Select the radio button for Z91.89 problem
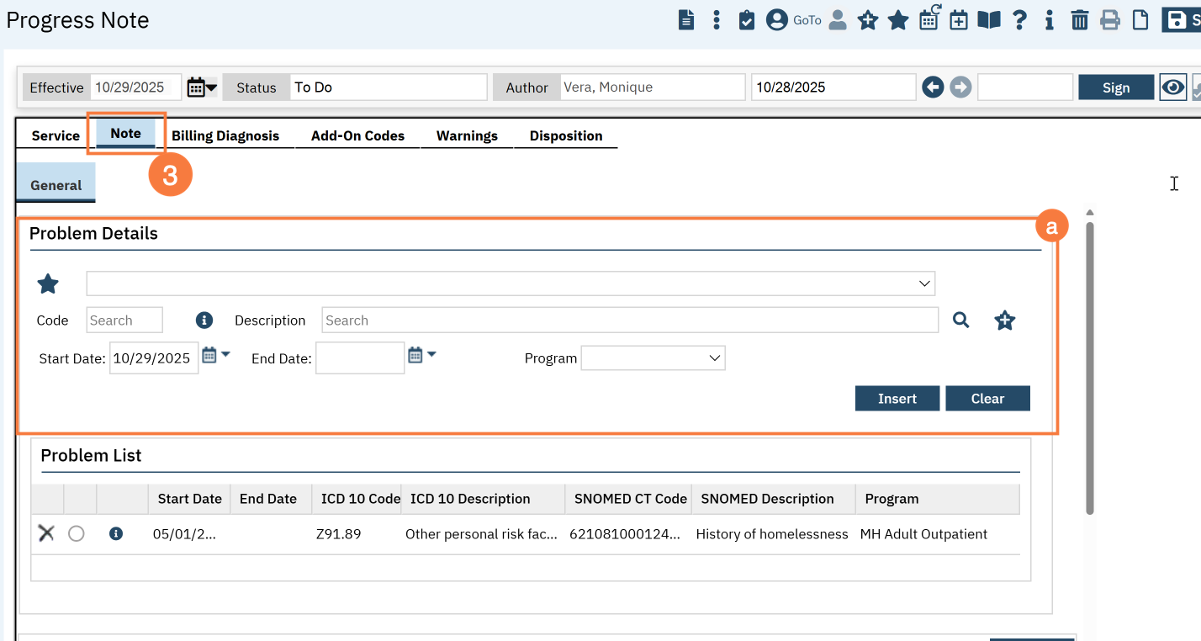 click(77, 533)
